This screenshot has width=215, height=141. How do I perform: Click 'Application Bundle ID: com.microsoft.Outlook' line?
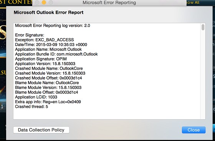(56, 54)
